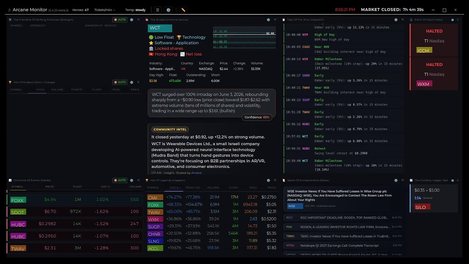469x264 pixels.
Task: Select the SILO split ticker
Action: pyautogui.click(x=422, y=207)
